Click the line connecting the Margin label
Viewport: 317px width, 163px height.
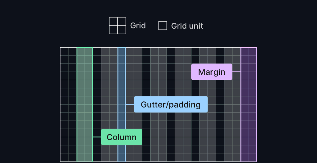[236, 72]
